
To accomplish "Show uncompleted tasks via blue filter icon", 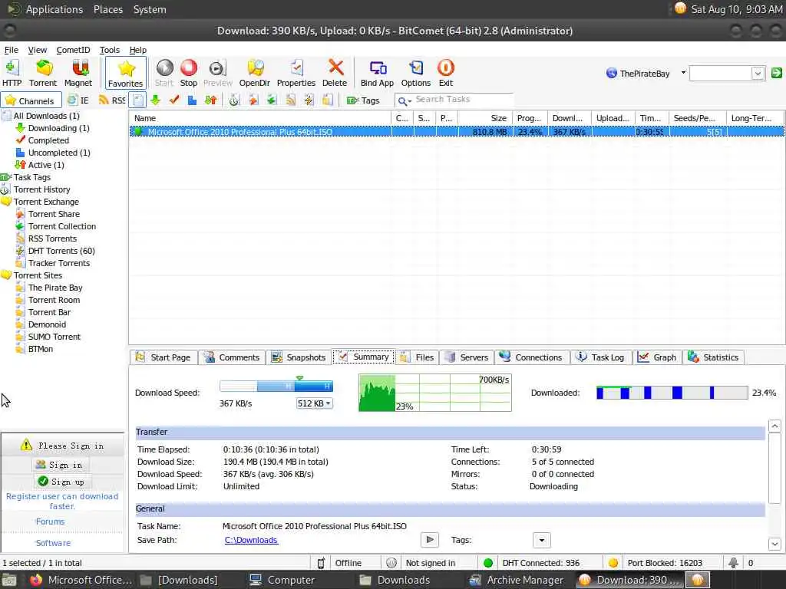I will pos(192,100).
